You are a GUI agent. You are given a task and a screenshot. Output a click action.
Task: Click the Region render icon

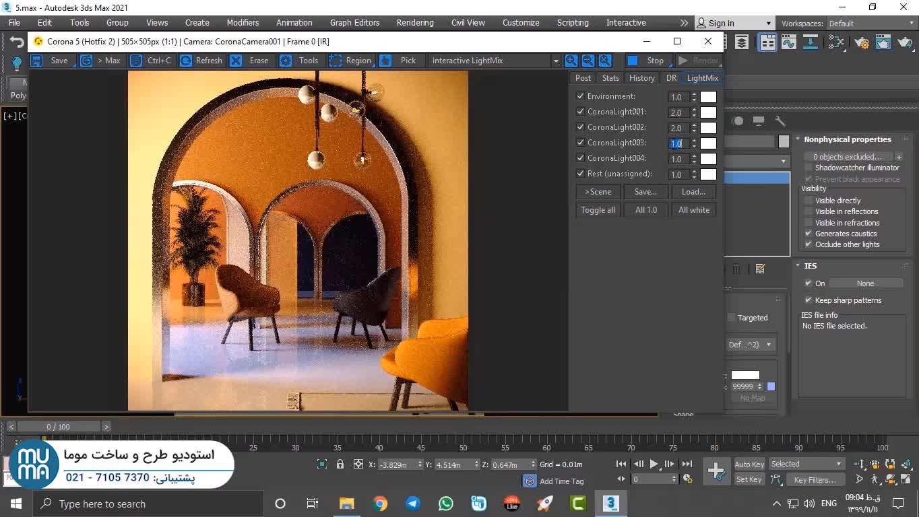336,61
